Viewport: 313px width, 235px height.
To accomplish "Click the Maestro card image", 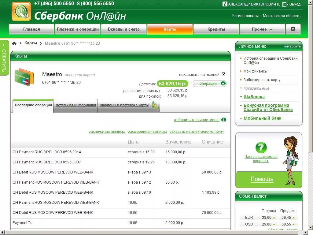I will [24, 77].
